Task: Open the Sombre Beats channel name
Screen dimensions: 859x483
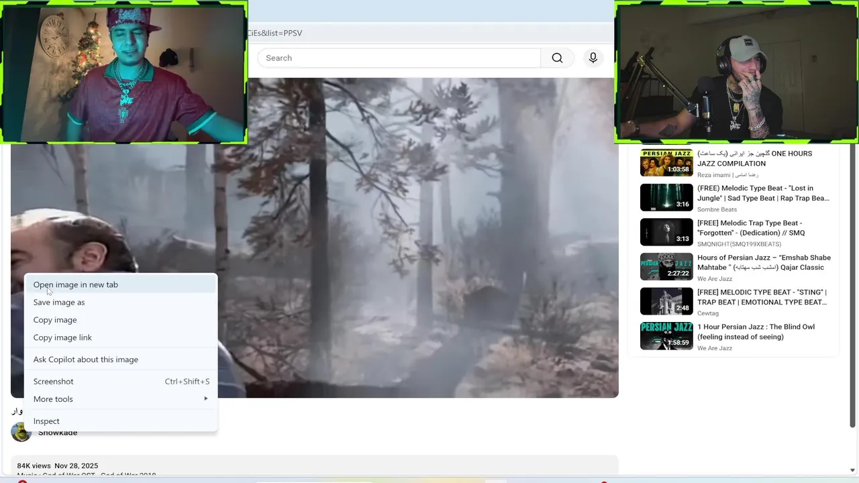Action: (717, 210)
